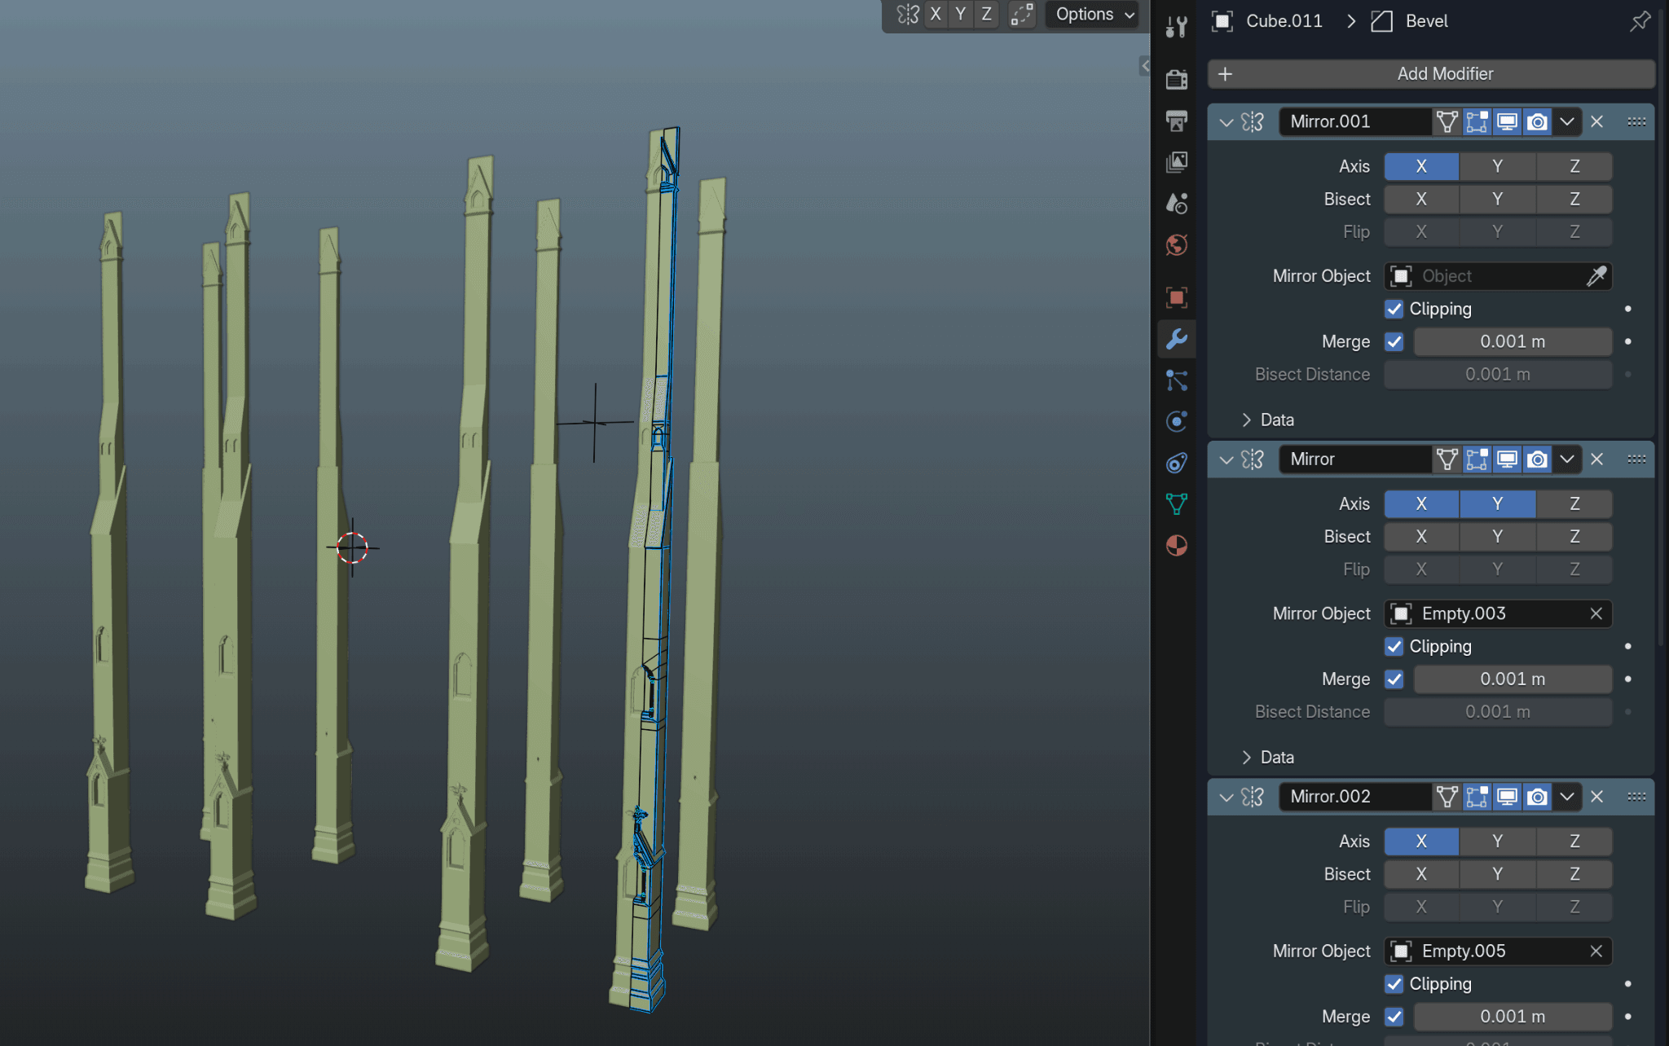Expand Data section under Mirror.001
The image size is (1669, 1046).
tap(1268, 420)
